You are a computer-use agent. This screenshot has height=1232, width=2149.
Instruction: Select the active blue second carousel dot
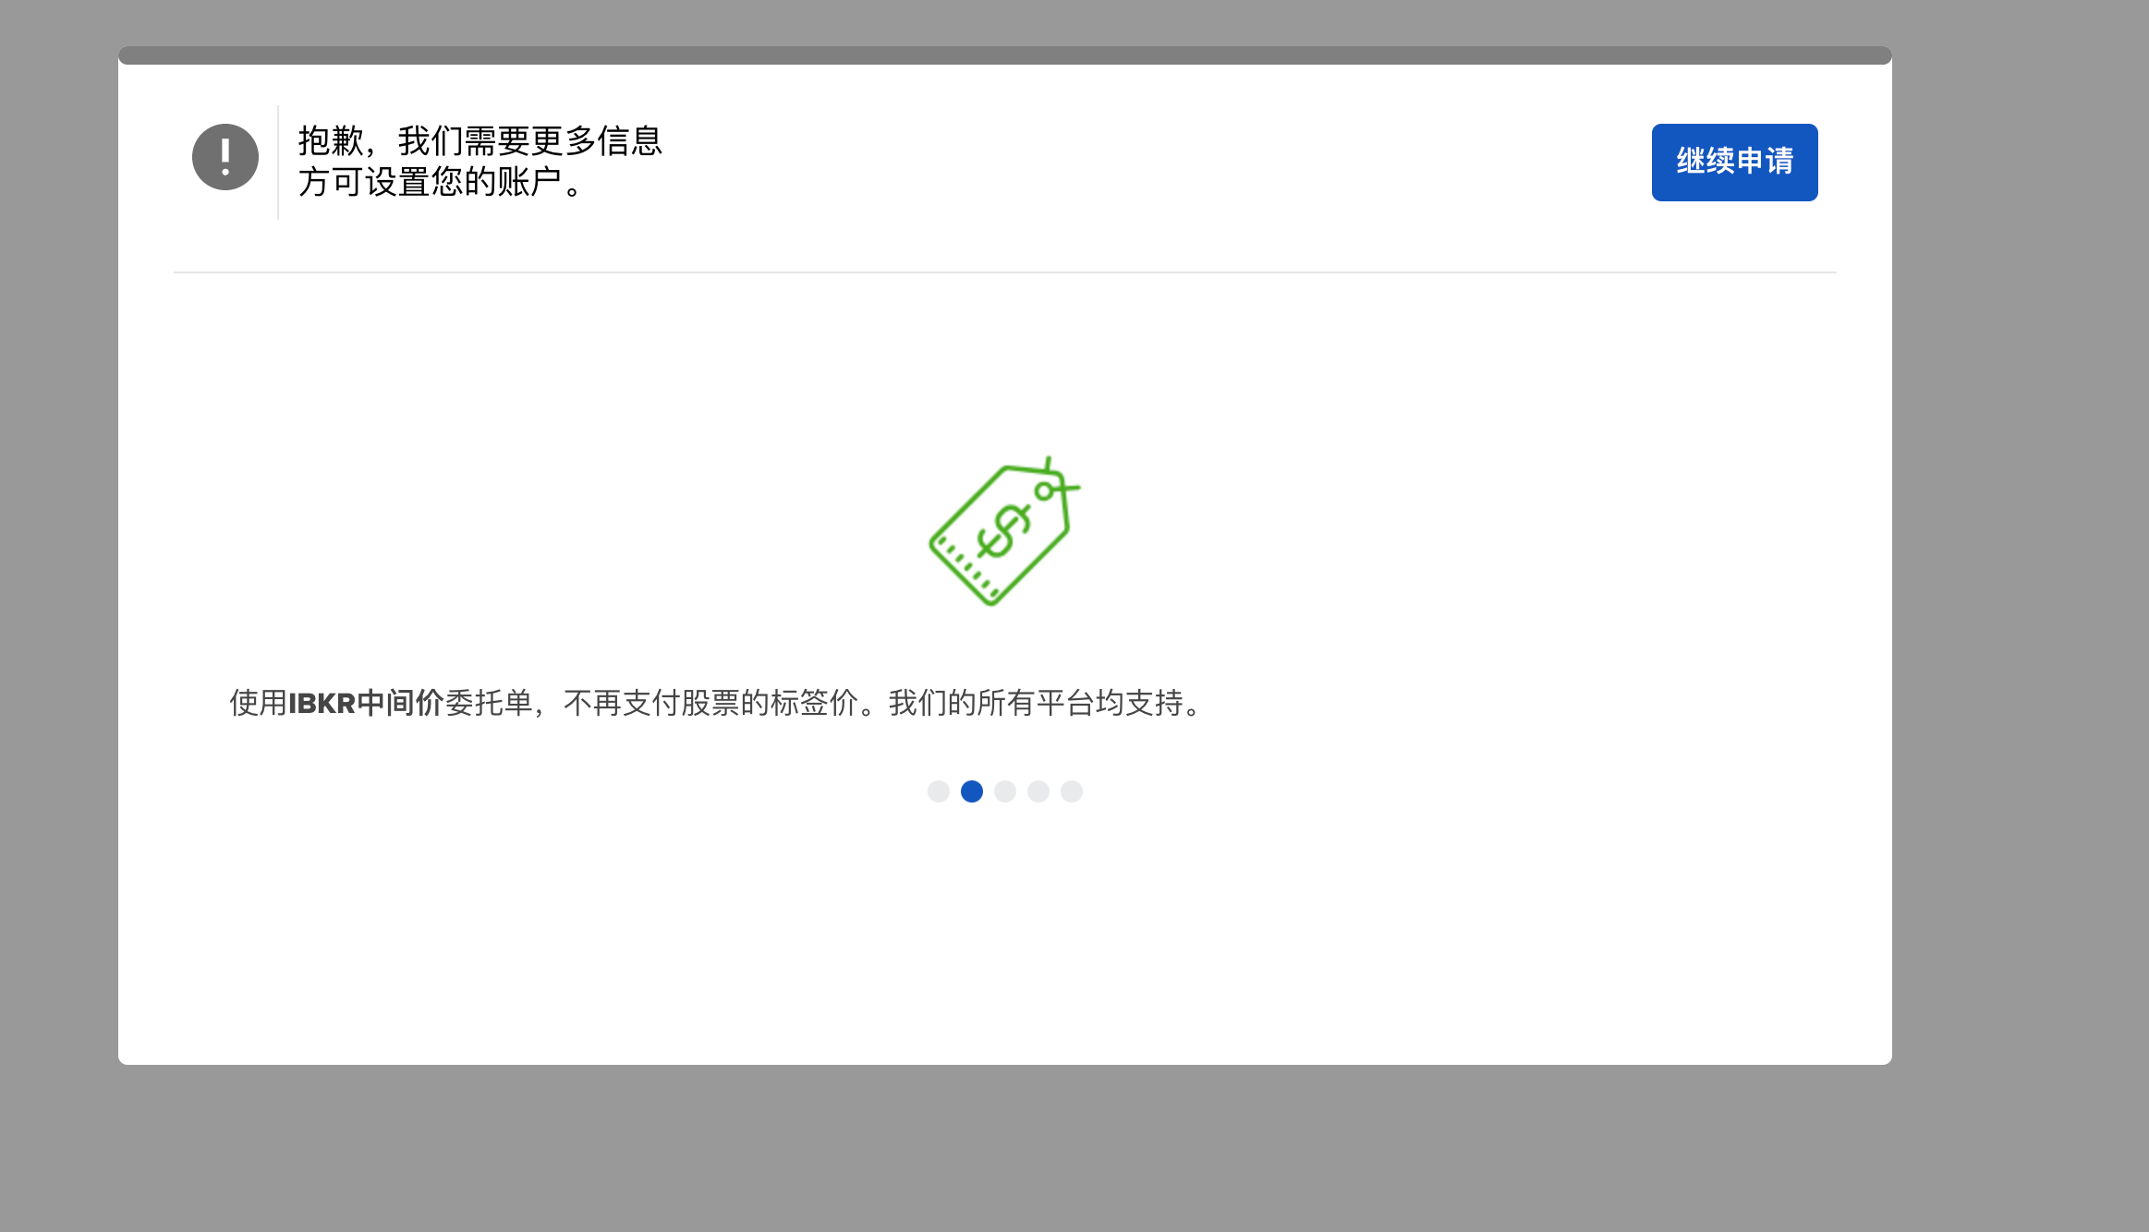[x=972, y=791]
